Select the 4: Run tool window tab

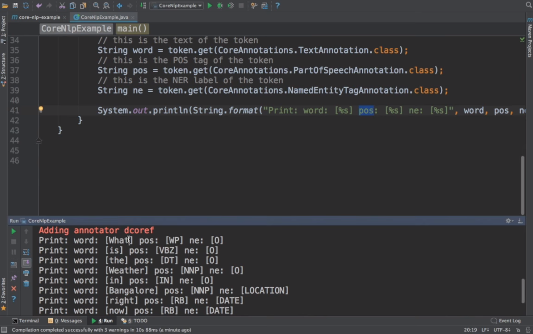pyautogui.click(x=102, y=321)
